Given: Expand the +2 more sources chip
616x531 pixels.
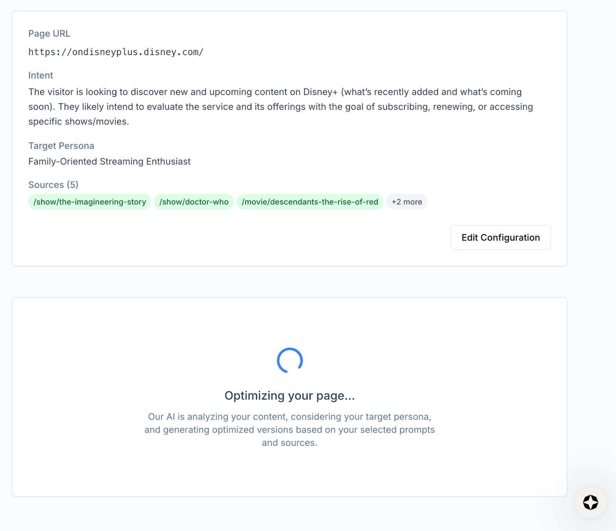Looking at the screenshot, I should pyautogui.click(x=407, y=202).
